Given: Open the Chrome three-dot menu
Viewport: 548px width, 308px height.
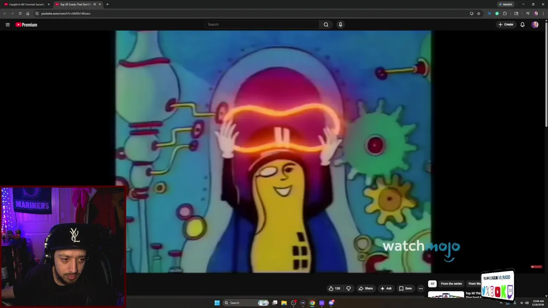Looking at the screenshot, I should point(543,13).
